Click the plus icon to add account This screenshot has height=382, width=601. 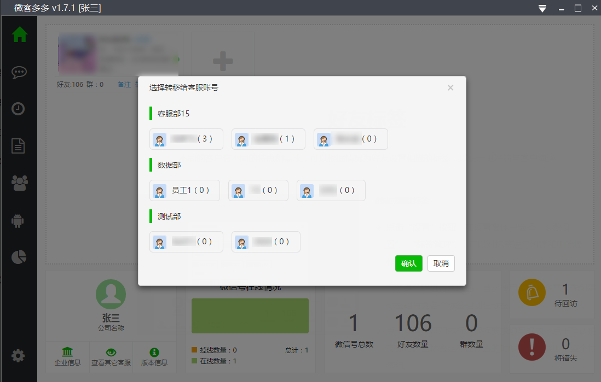tap(223, 61)
